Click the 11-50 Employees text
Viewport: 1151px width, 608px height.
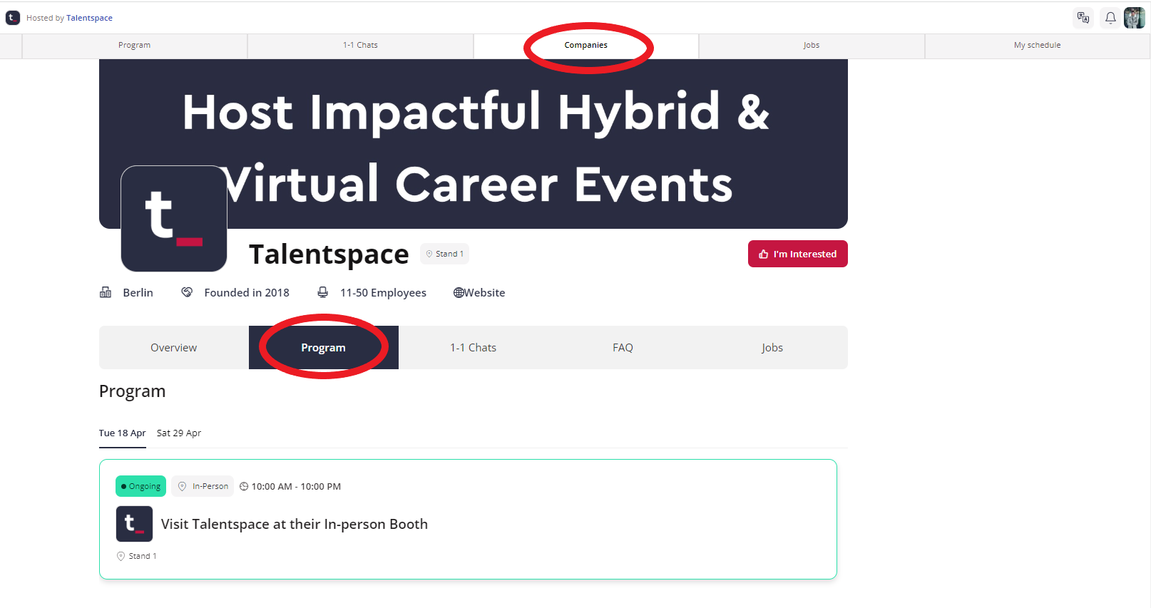pyautogui.click(x=384, y=292)
